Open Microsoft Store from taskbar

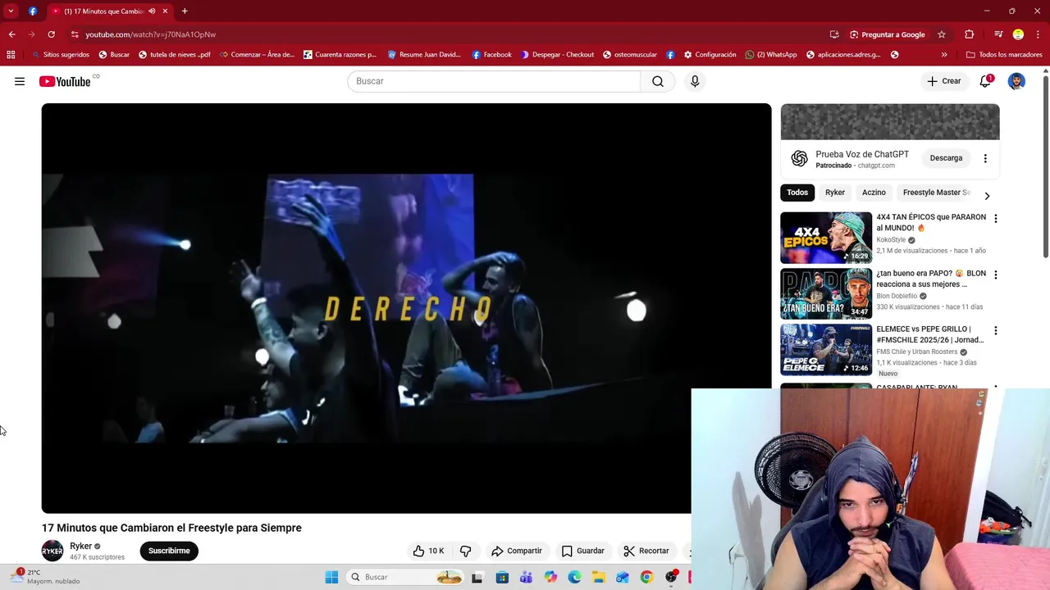[x=502, y=577]
